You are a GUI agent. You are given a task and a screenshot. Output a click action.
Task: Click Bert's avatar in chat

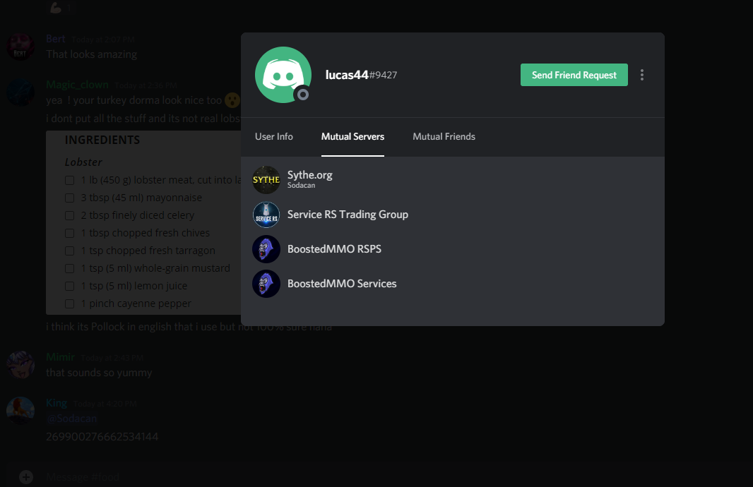(20, 47)
